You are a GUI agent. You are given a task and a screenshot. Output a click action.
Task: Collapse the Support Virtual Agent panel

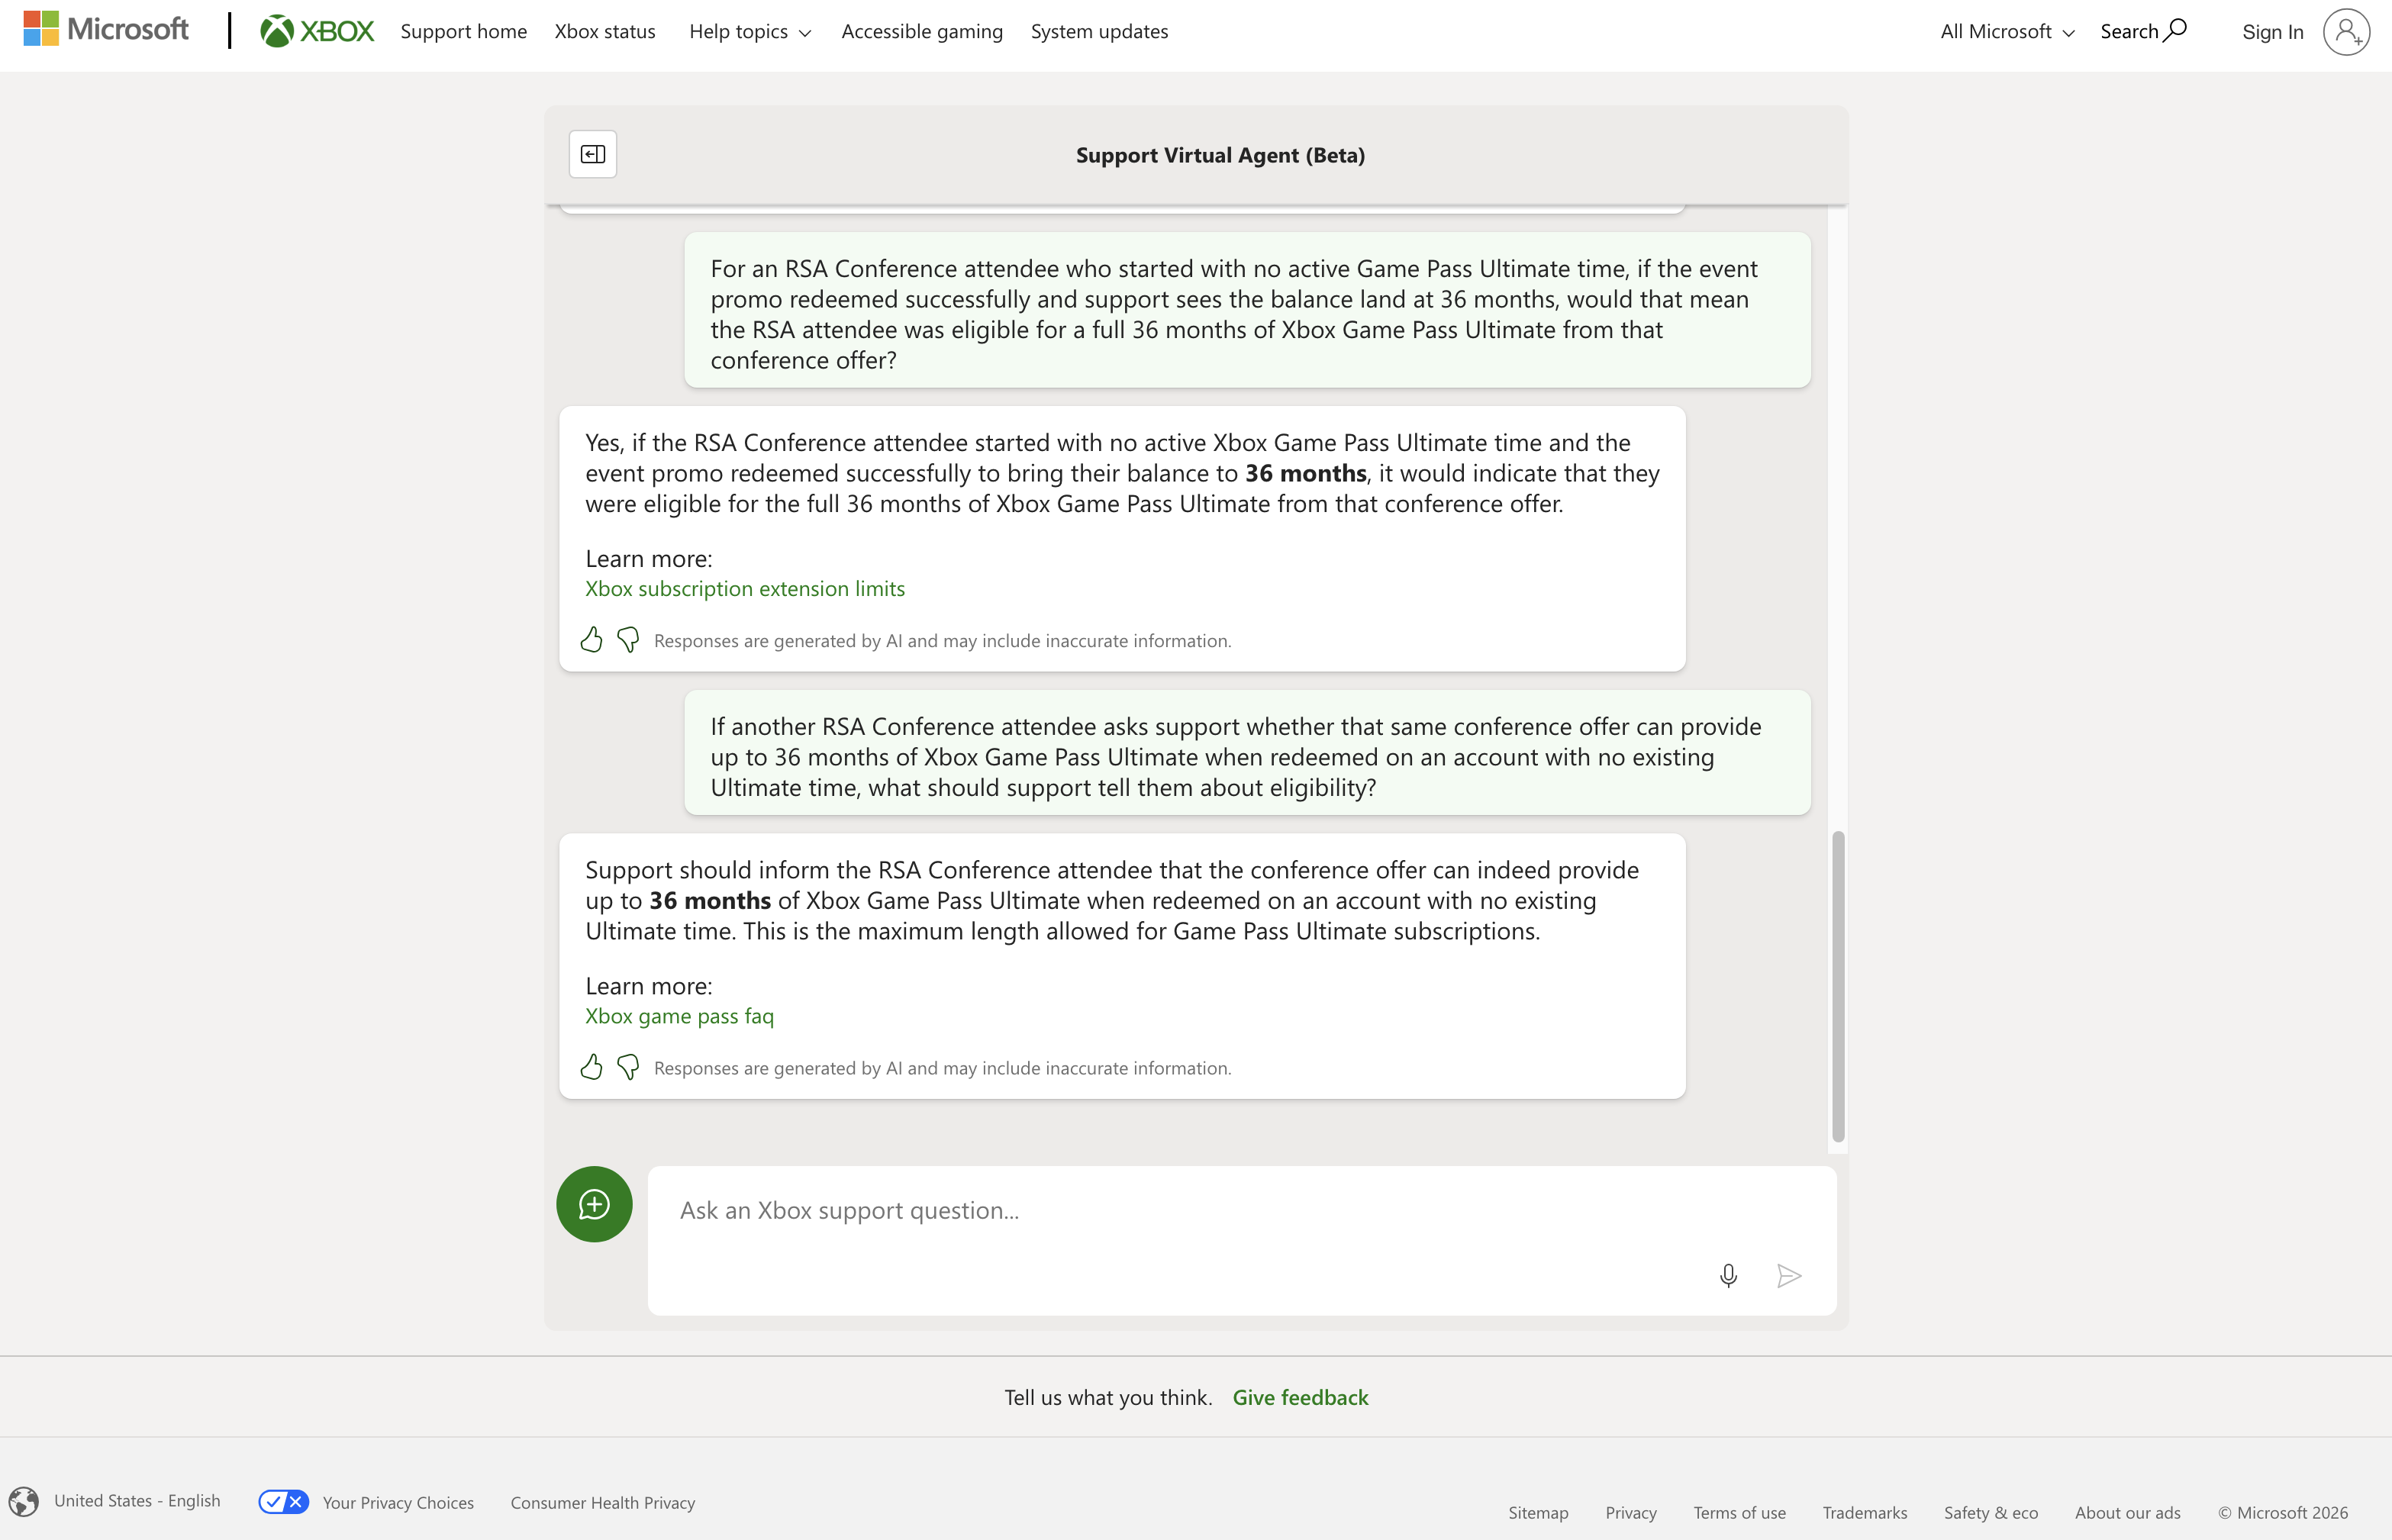click(592, 154)
